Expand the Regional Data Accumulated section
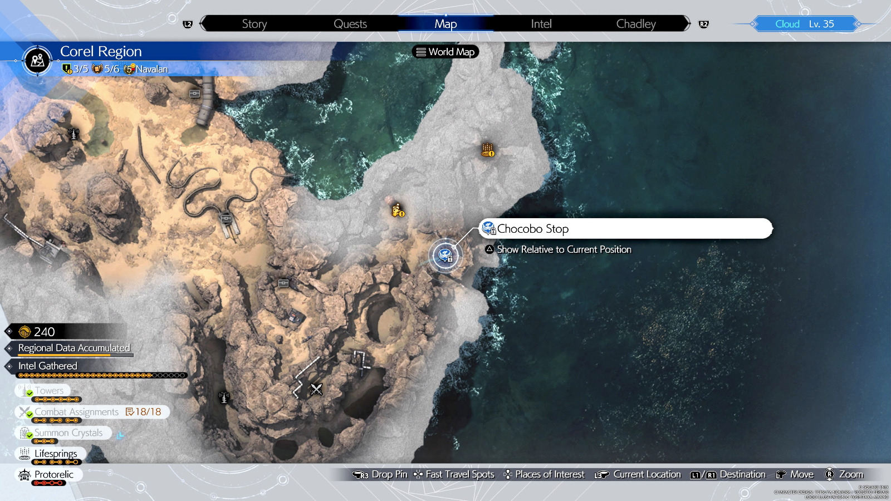891x501 pixels. coord(74,348)
